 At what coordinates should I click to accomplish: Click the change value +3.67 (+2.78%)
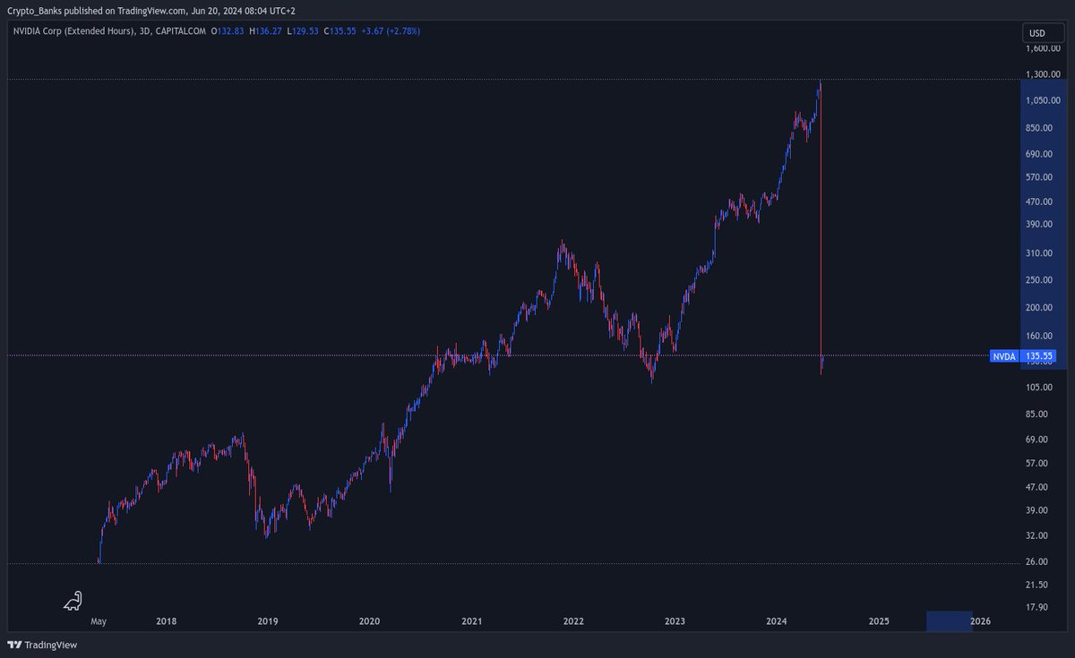click(x=390, y=31)
